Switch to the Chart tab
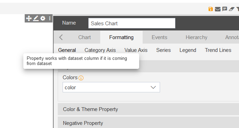This screenshot has width=239, height=128. point(85,37)
